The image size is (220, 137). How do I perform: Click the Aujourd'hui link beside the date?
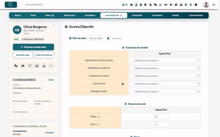[117, 38]
